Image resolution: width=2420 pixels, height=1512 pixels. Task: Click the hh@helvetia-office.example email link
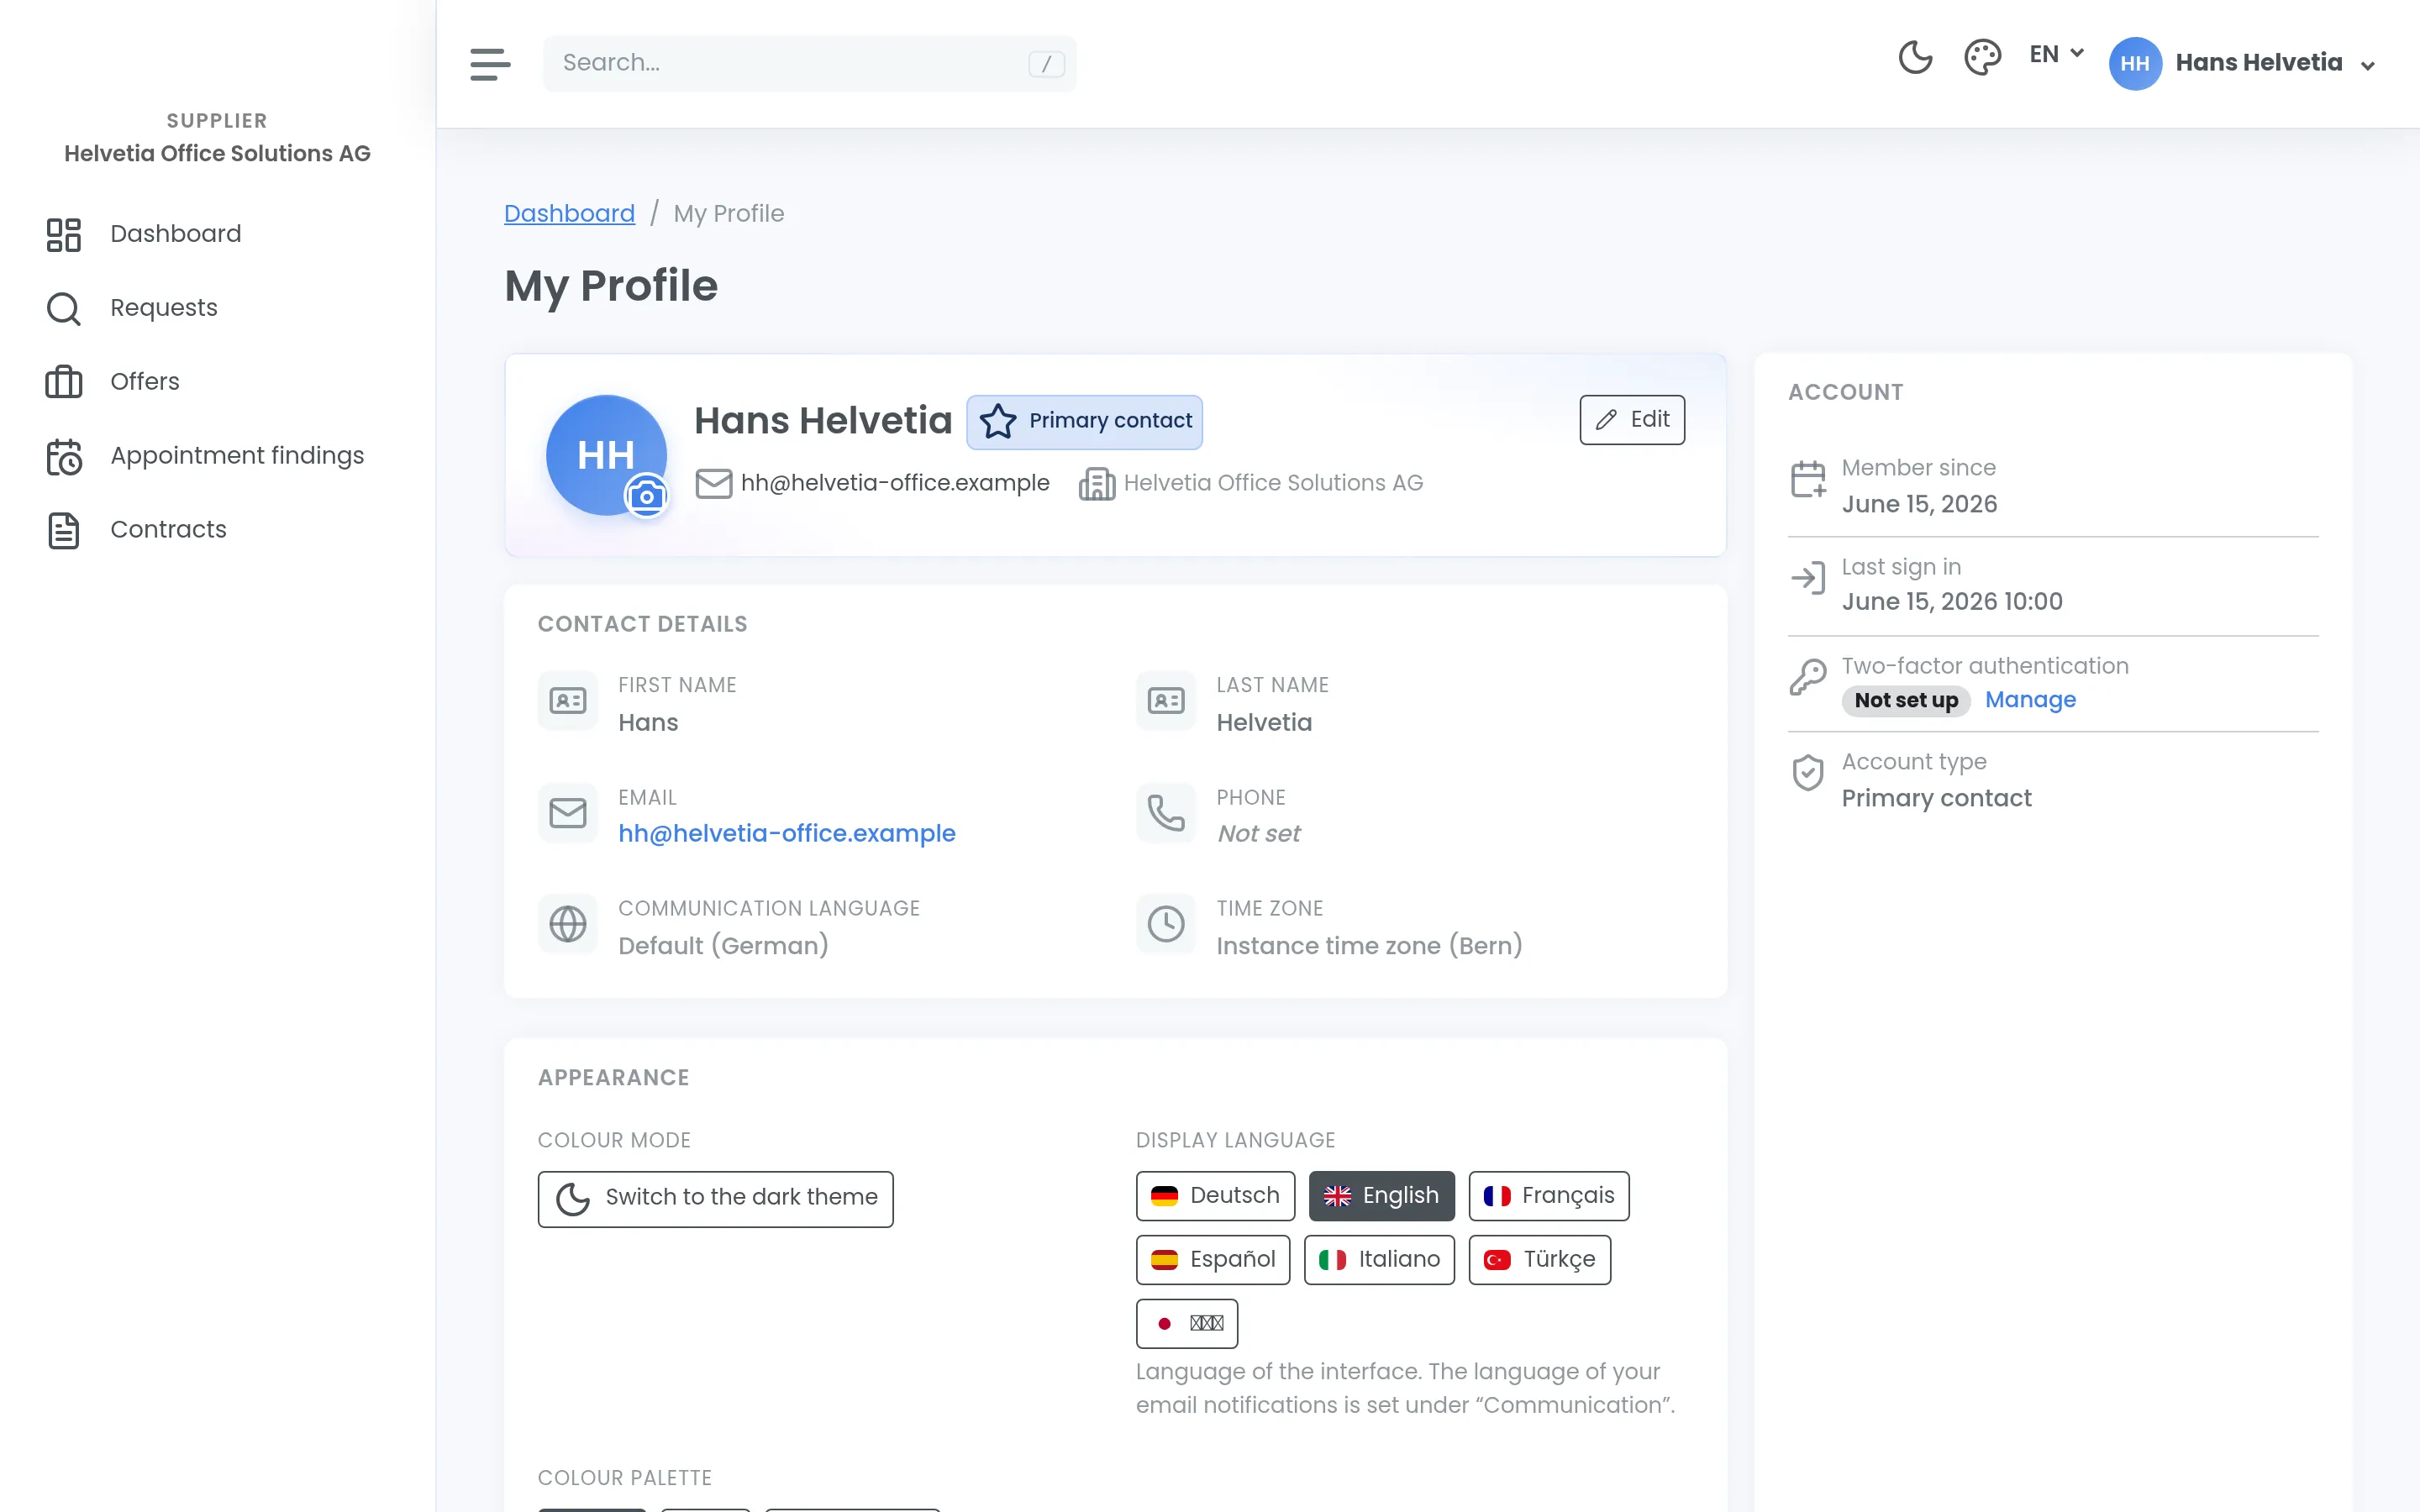pyautogui.click(x=786, y=834)
